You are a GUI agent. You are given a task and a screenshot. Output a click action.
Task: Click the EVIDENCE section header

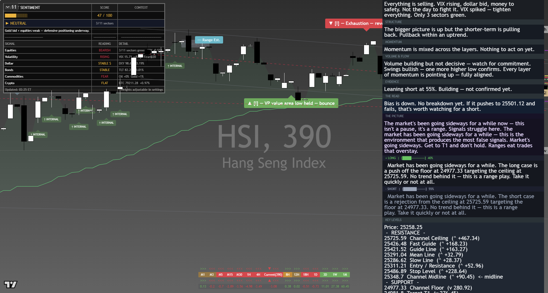click(x=392, y=82)
